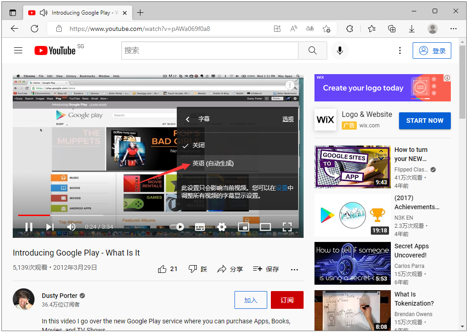Image resolution: width=469 pixels, height=332 pixels.
Task: Close the Introducing Google Play tab
Action: click(x=125, y=13)
